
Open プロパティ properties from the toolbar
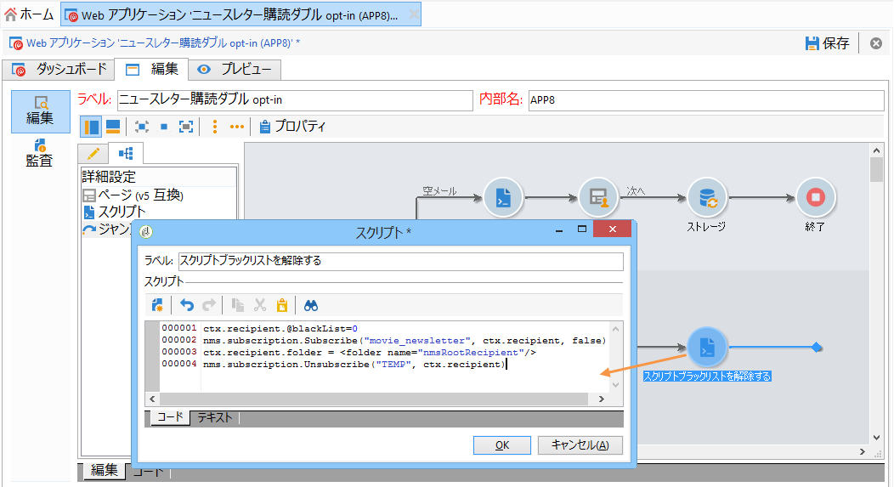[292, 127]
